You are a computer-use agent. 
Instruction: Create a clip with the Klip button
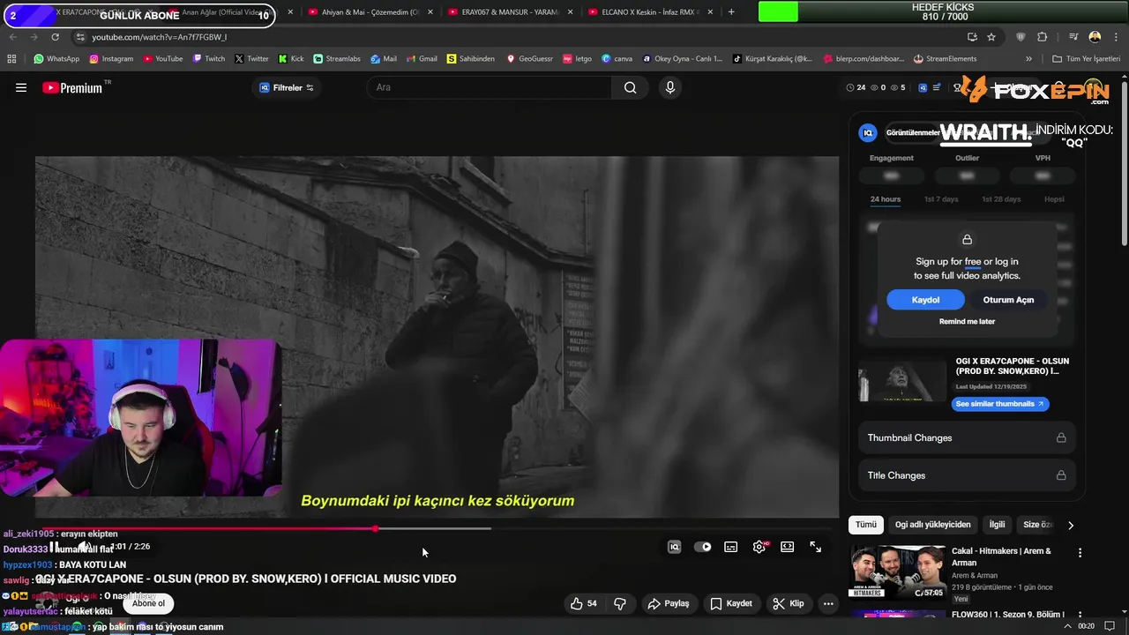(x=789, y=603)
